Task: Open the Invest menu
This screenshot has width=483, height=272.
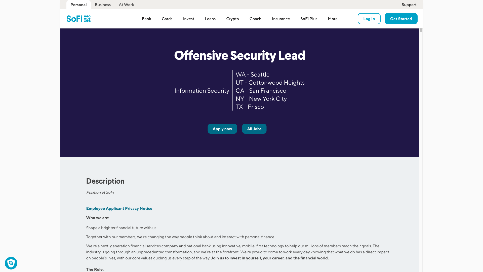Action: pyautogui.click(x=188, y=19)
